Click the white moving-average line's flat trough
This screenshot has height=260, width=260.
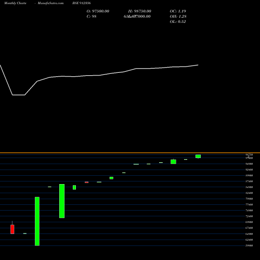point(19,95)
